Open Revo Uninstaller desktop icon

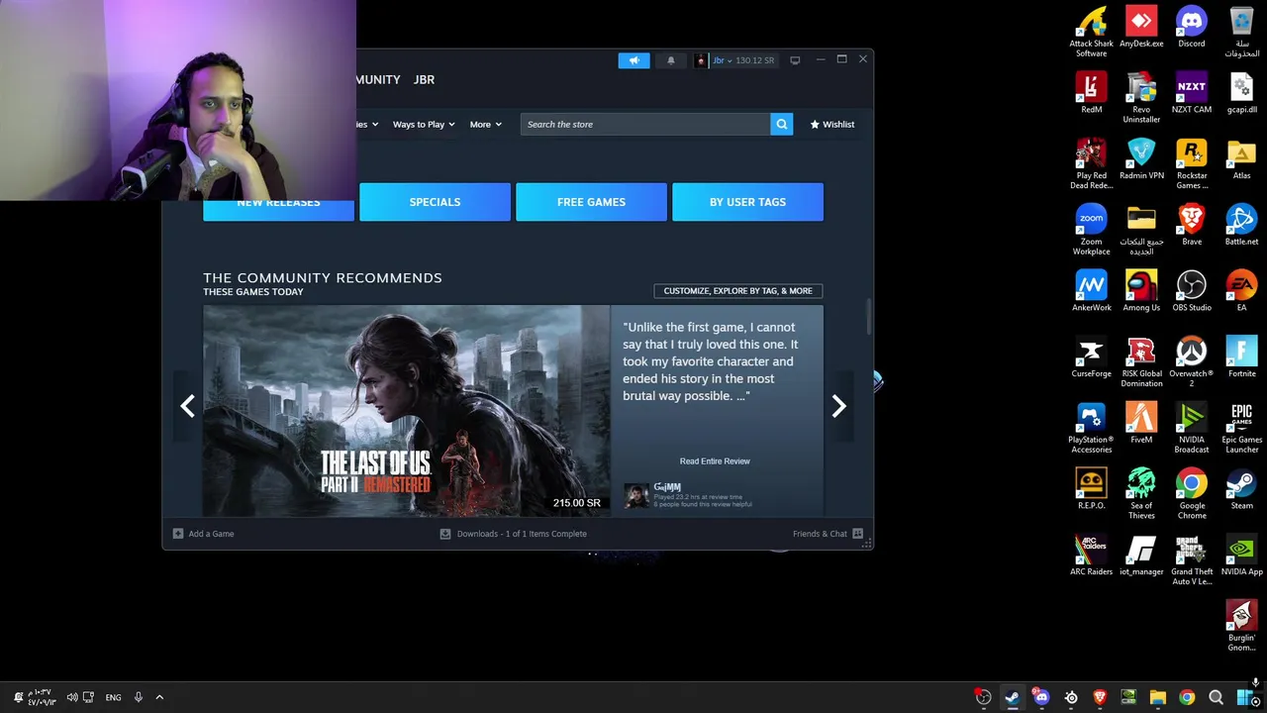point(1141,98)
